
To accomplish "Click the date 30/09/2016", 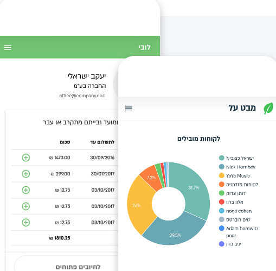I will coord(102,157).
